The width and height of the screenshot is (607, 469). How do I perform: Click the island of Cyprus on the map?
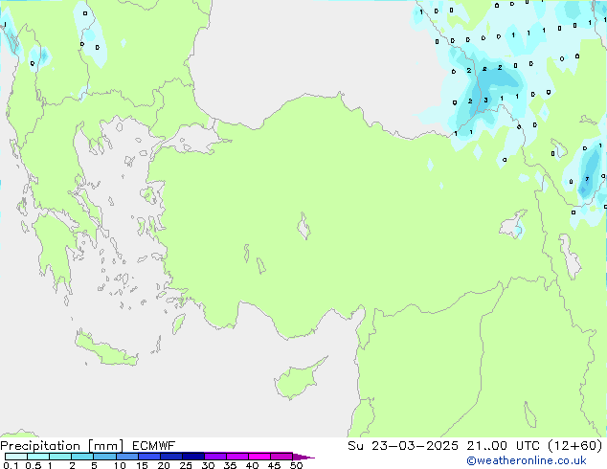click(x=298, y=380)
